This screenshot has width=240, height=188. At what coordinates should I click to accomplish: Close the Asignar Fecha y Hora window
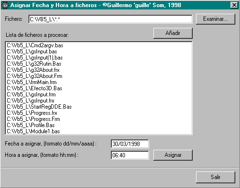coord(234,5)
